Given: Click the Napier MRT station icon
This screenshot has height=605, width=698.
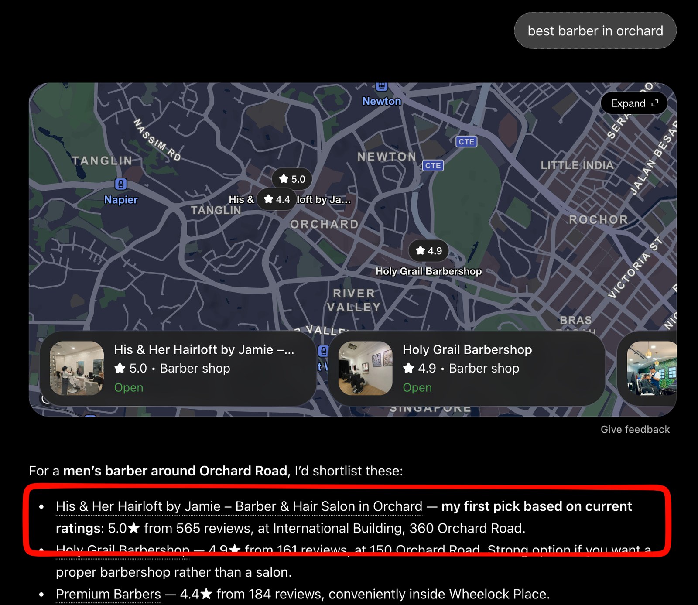Looking at the screenshot, I should click(121, 184).
